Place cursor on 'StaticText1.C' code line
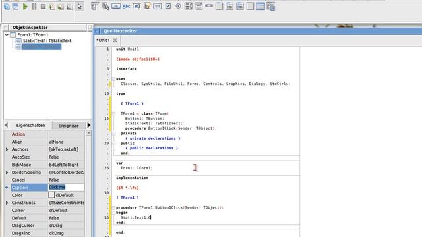The image size is (422, 237). [136, 217]
